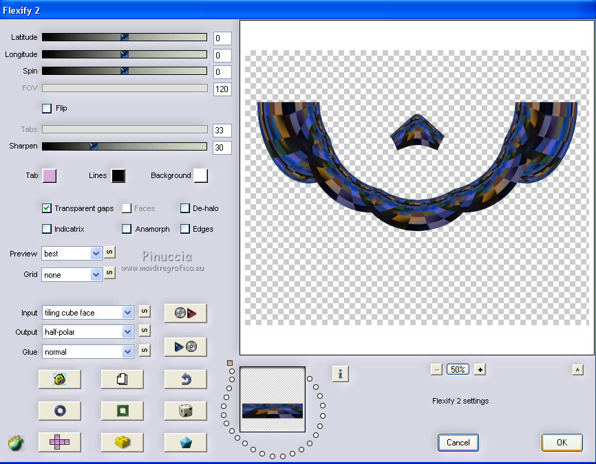Open the Lines color swatch
This screenshot has width=596, height=464.
point(118,176)
